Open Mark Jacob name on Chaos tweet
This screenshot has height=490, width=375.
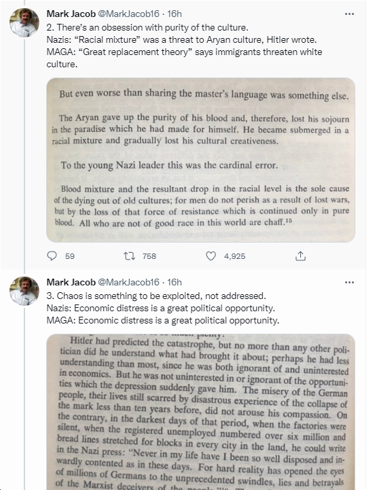point(71,282)
